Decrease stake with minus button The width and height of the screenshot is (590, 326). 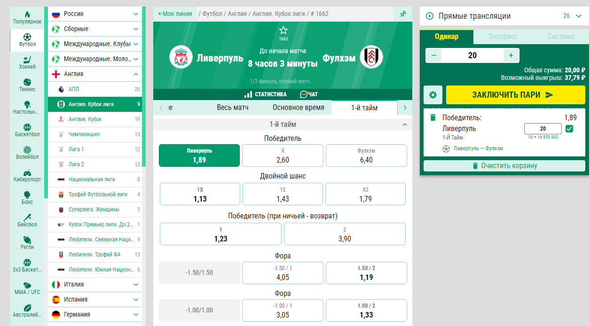coord(433,55)
